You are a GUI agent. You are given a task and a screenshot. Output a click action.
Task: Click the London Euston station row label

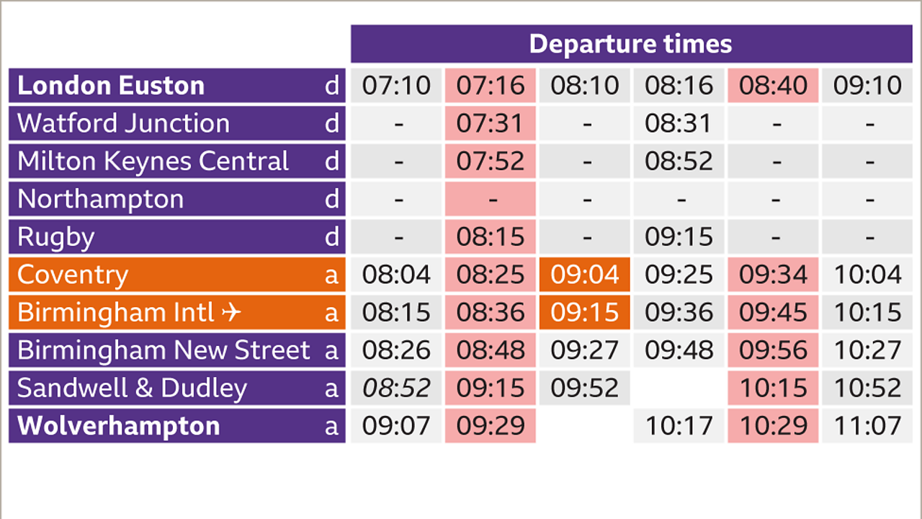pos(111,86)
